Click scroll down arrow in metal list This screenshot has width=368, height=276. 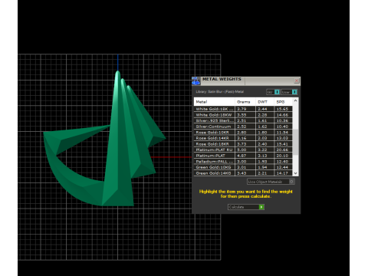(x=296, y=173)
